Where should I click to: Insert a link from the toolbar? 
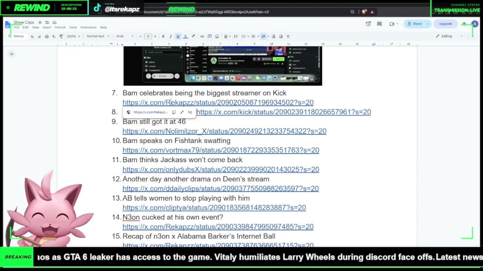(202, 37)
